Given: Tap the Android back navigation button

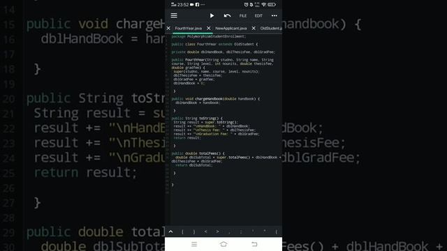Looking at the screenshot, I should (254, 244).
